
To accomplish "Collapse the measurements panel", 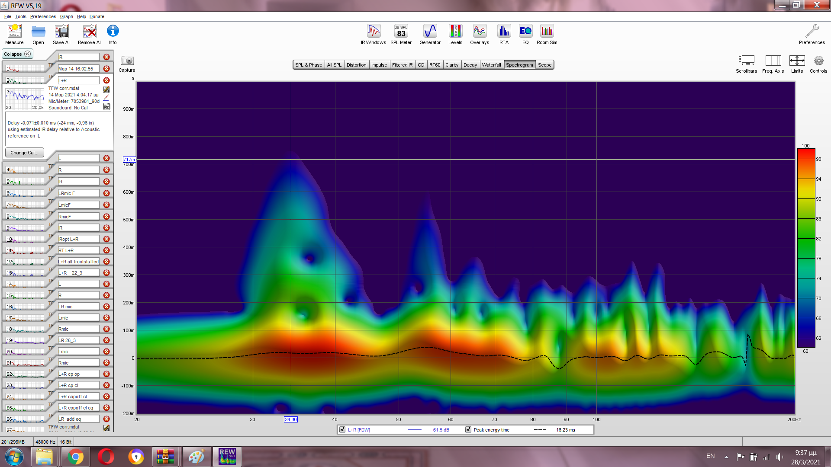I will [x=17, y=54].
